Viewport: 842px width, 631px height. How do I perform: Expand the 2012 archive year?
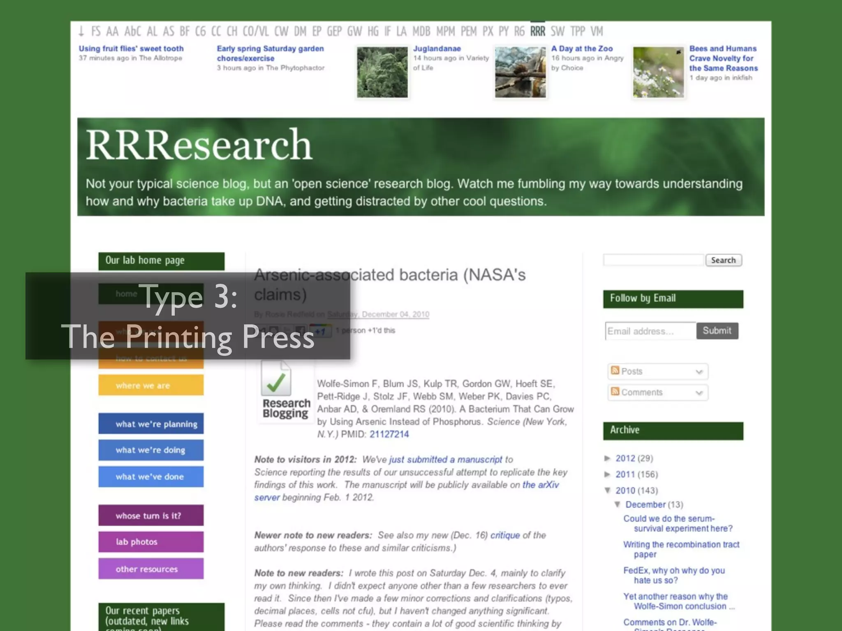[608, 458]
